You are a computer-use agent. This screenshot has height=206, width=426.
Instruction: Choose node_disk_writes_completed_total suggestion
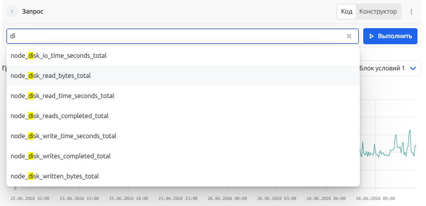pyautogui.click(x=183, y=156)
